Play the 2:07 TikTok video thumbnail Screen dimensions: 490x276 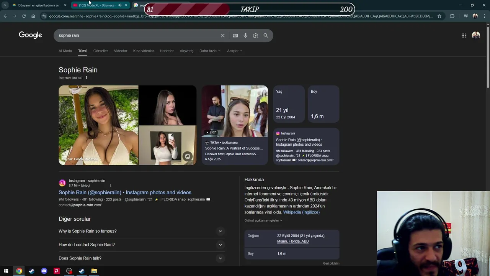coord(235,111)
